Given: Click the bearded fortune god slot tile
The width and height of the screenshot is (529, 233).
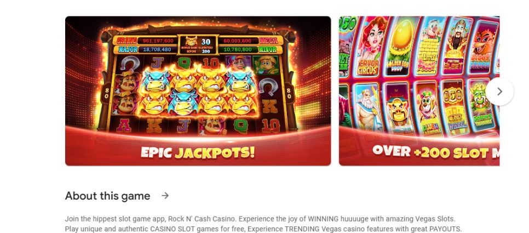Looking at the screenshot, I should [456, 46].
